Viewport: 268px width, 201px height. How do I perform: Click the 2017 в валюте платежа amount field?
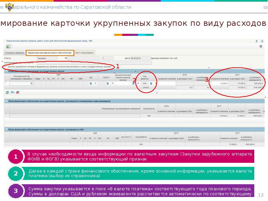tap(220, 83)
